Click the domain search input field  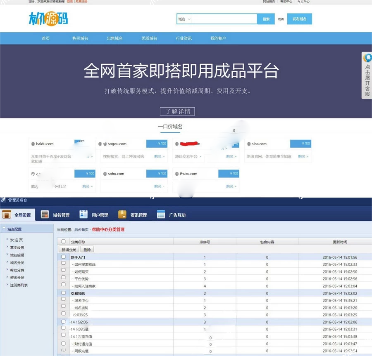(224, 19)
